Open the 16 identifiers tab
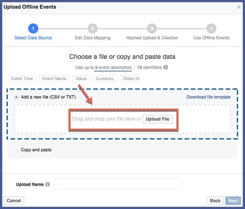245x209 pixels. 149,68
